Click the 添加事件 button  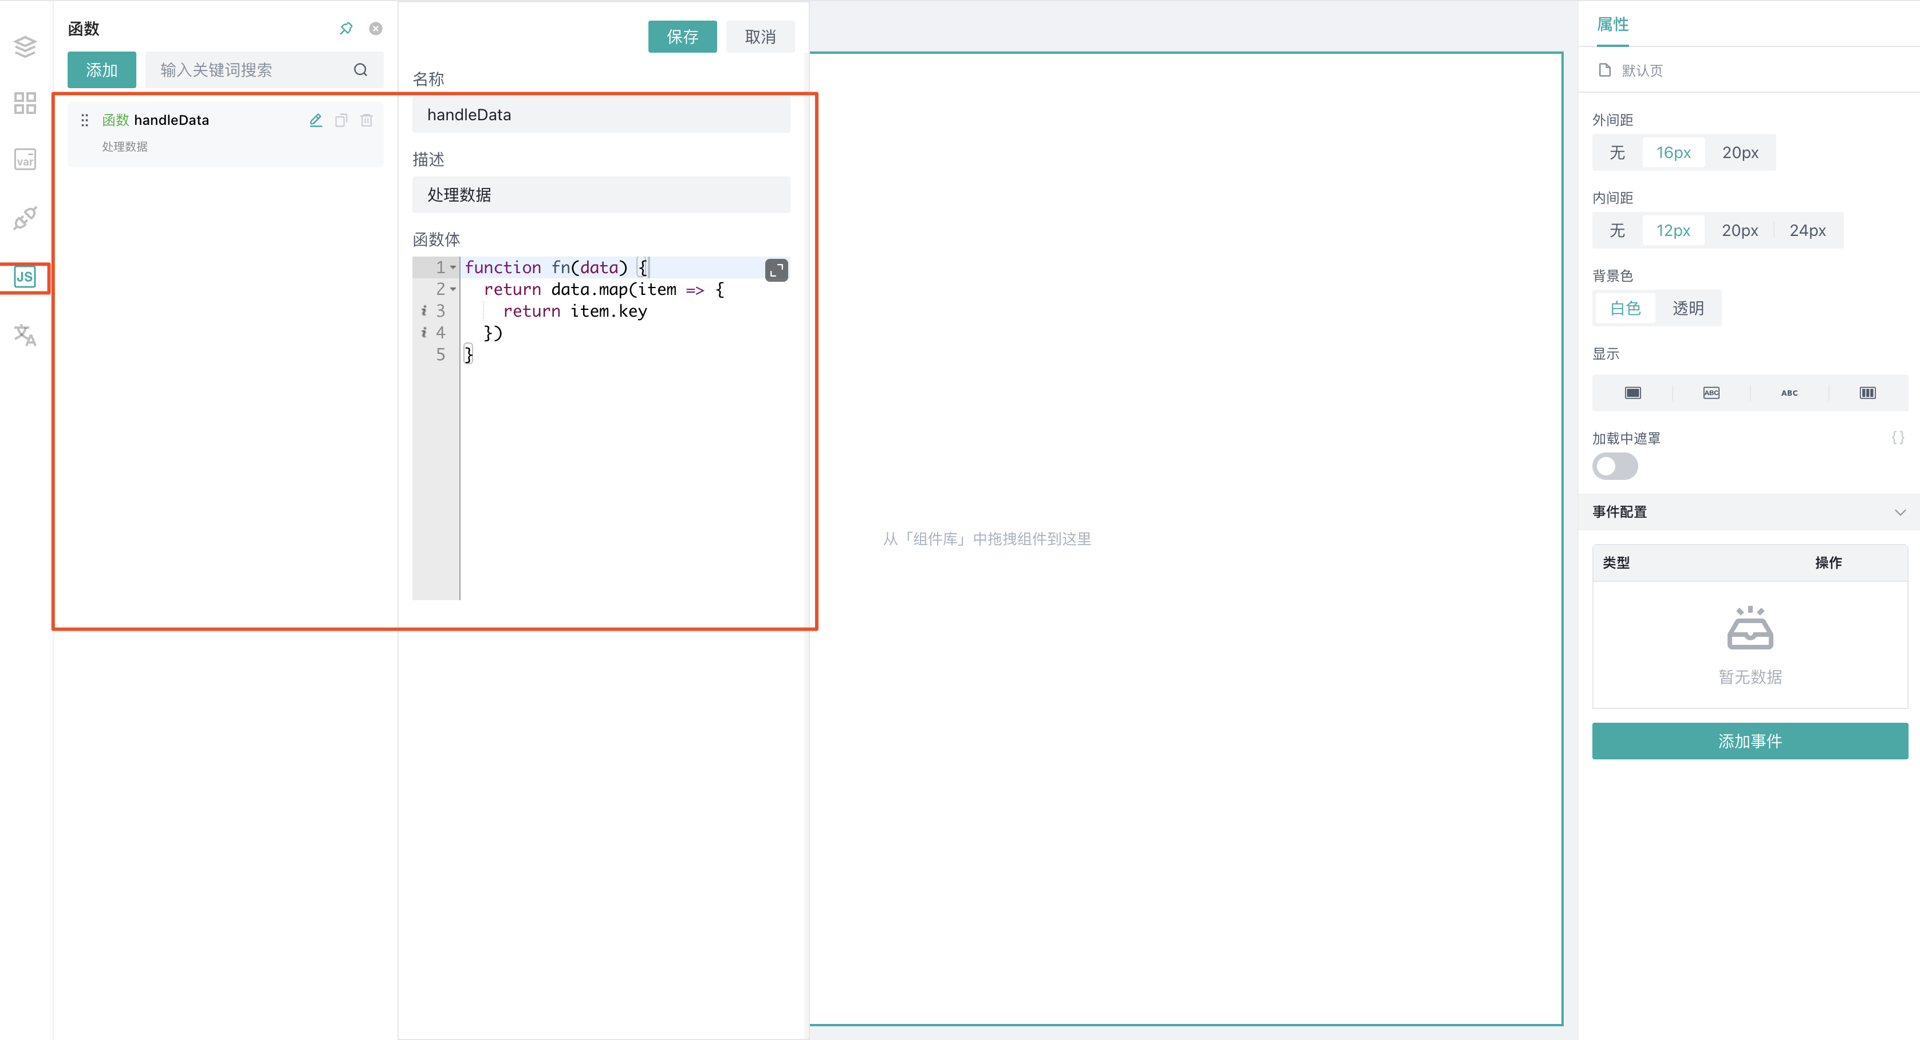(1749, 741)
